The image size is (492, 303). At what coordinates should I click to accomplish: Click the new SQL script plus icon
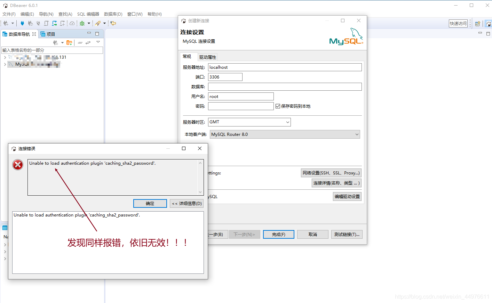[62, 23]
